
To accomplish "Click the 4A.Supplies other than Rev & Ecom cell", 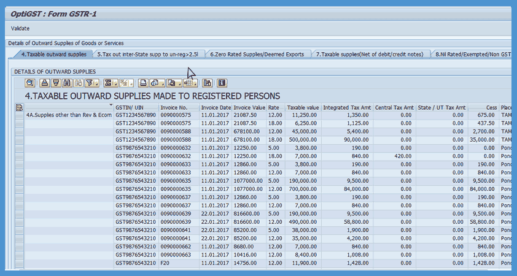I will (x=68, y=115).
